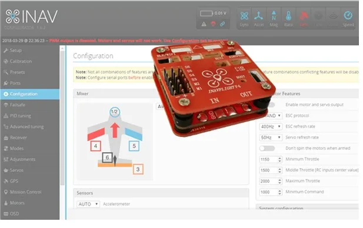Click the gear icon beside Configuration
This screenshot has height=228, width=363.
pyautogui.click(x=6, y=94)
